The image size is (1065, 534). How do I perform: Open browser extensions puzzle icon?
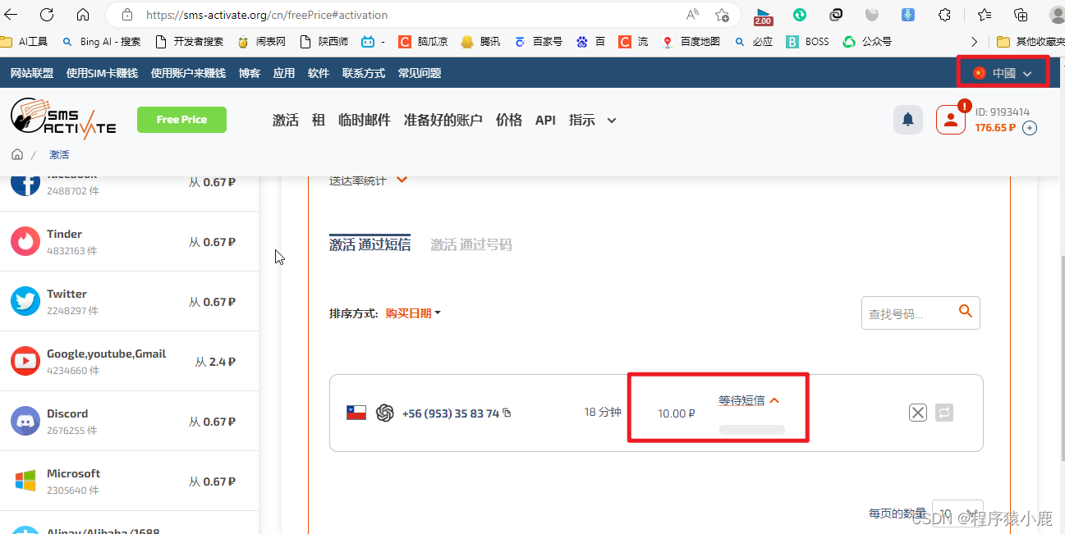coord(945,15)
